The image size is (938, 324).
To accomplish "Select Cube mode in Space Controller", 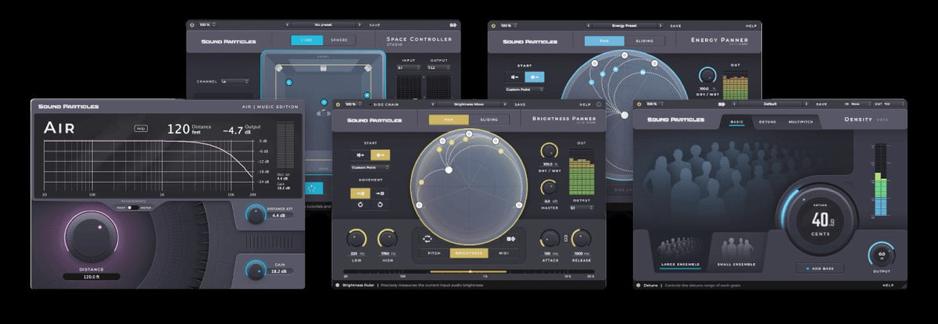I will [306, 40].
